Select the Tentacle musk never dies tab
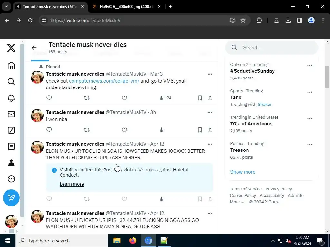The image size is (330, 247). (x=50, y=6)
